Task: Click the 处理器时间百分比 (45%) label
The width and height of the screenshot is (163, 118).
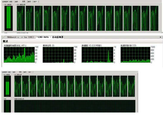Action: pos(15,45)
